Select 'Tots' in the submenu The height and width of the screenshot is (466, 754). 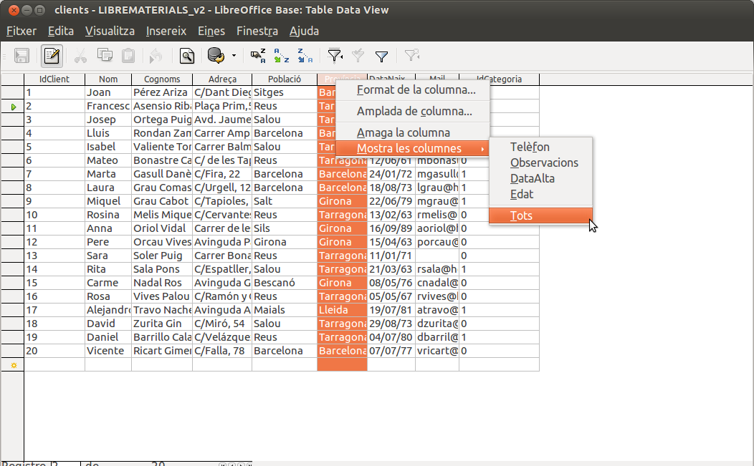521,215
